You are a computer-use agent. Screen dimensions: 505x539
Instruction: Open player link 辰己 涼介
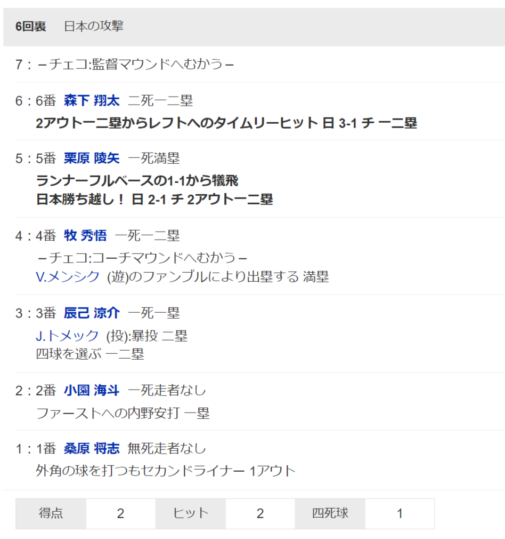click(92, 313)
